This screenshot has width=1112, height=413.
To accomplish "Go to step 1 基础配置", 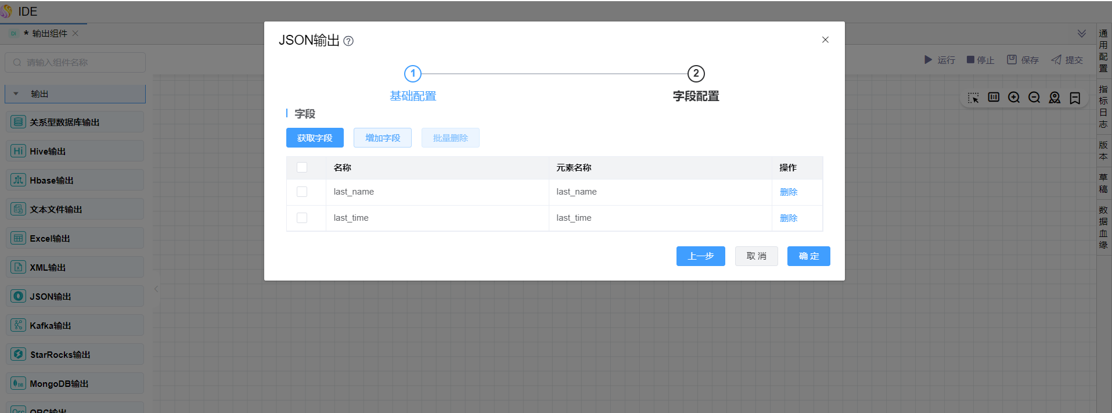I will [x=413, y=74].
